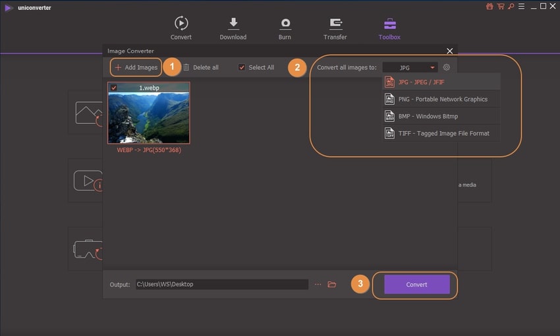Toggle the Select All checkbox
560x336 pixels.
tap(242, 67)
